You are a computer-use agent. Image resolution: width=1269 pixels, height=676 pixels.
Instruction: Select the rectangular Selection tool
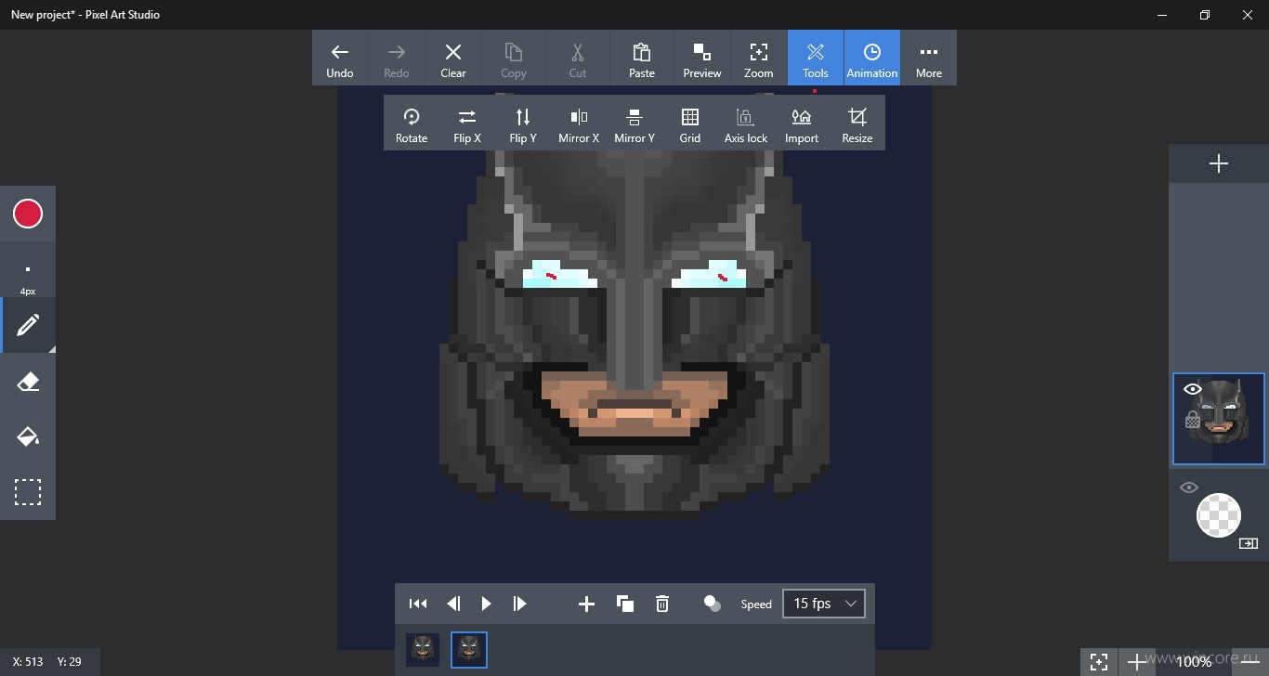click(x=28, y=492)
